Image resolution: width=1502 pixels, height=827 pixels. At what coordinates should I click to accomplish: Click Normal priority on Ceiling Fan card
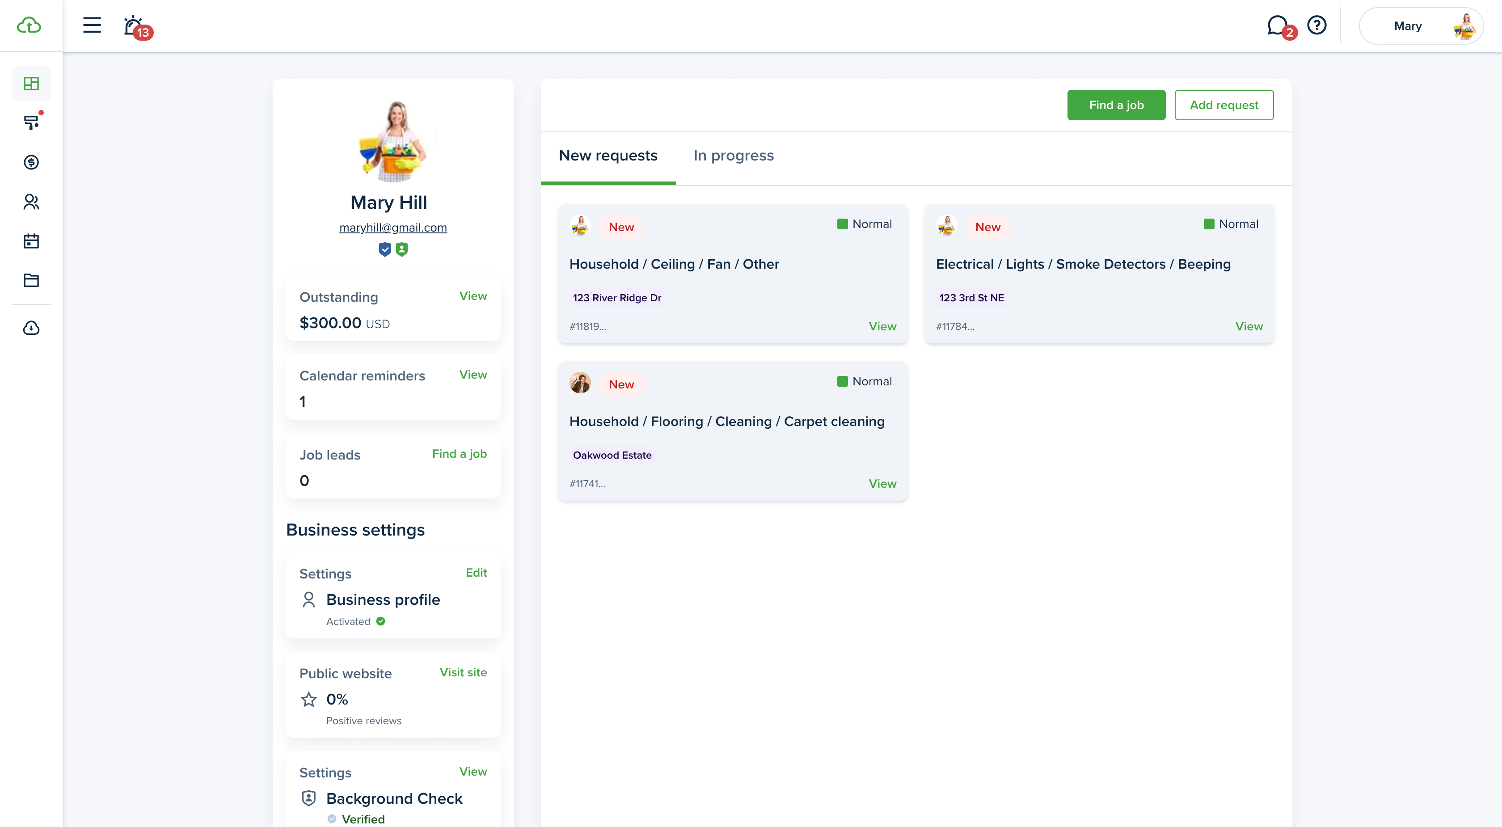pyautogui.click(x=864, y=224)
